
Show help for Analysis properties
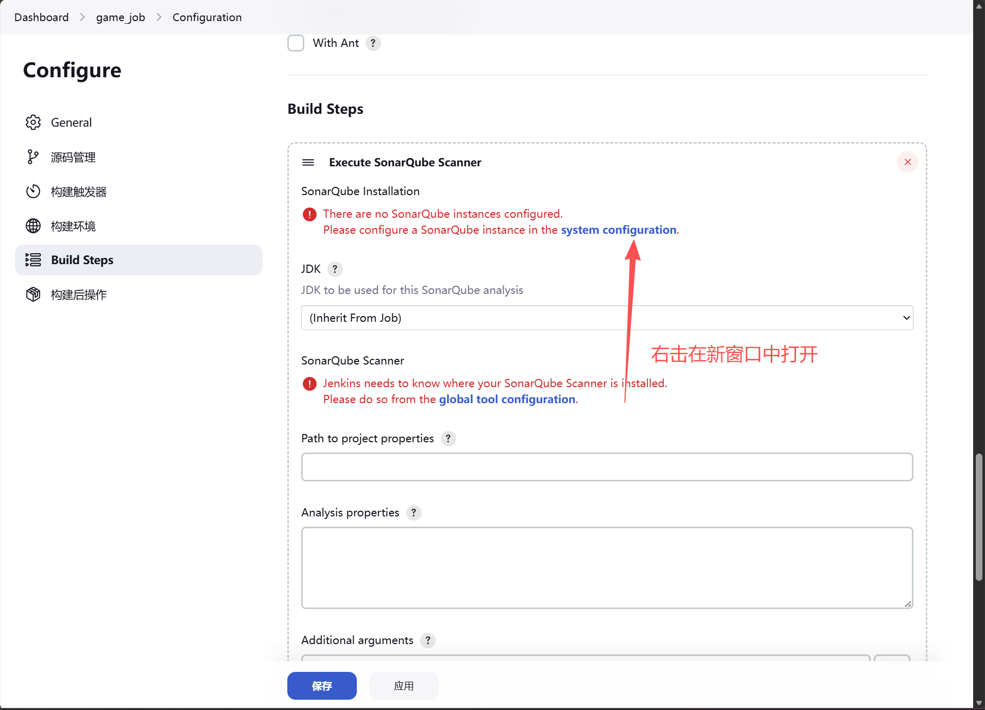pos(413,513)
